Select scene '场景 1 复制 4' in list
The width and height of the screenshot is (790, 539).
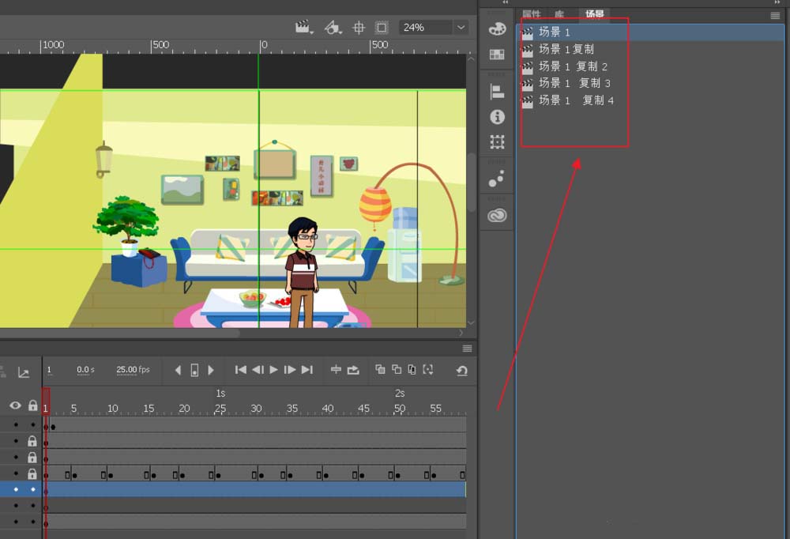click(575, 100)
